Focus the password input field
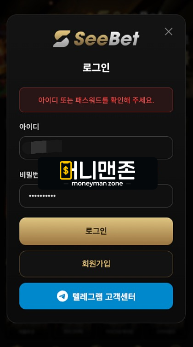This screenshot has height=347, width=193. pyautogui.click(x=96, y=196)
